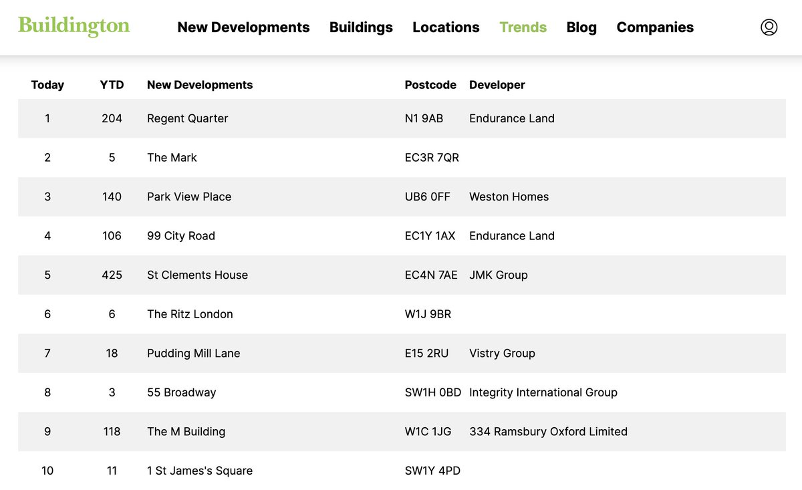The image size is (802, 490).
Task: Click YTD value 118
Action: tap(112, 431)
